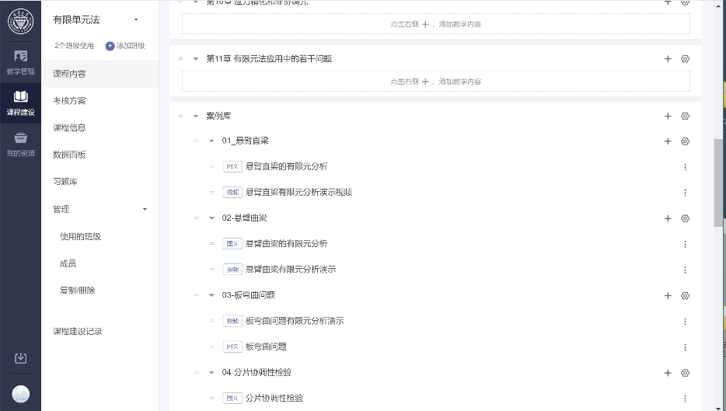The image size is (726, 411).
Task: Collapse the 03-板弯曲问题 folder
Action: [x=211, y=295]
